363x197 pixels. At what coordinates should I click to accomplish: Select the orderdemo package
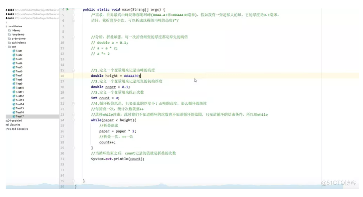point(19,39)
